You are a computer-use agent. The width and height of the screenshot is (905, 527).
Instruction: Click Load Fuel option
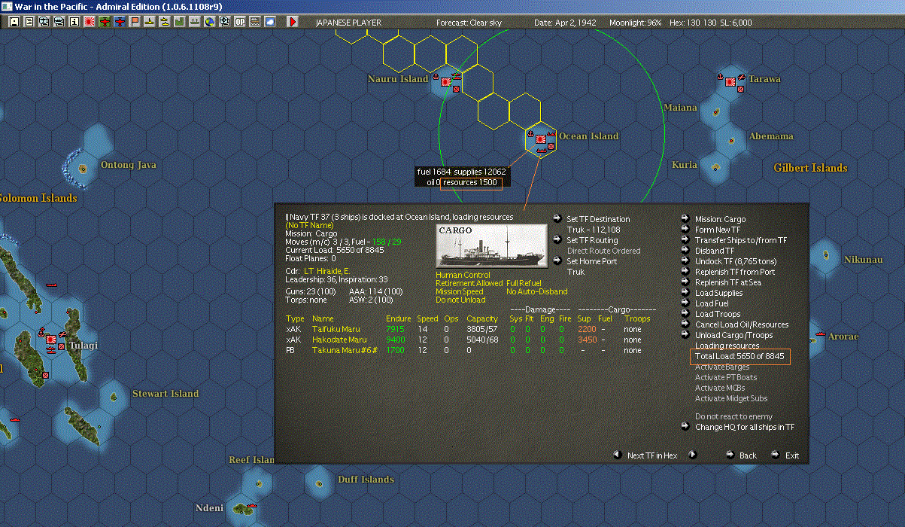coord(712,303)
